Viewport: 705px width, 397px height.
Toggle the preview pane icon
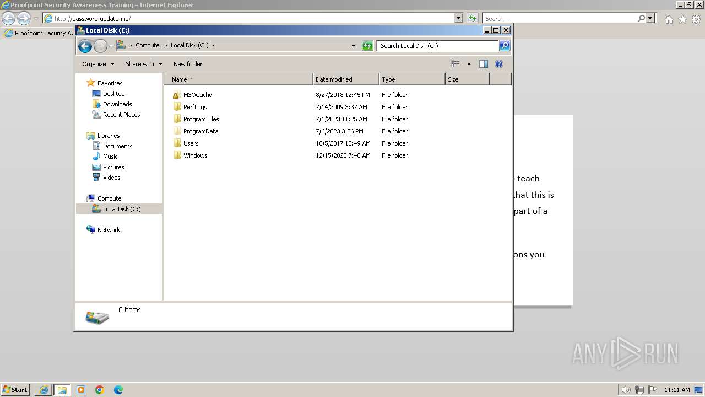pos(484,64)
